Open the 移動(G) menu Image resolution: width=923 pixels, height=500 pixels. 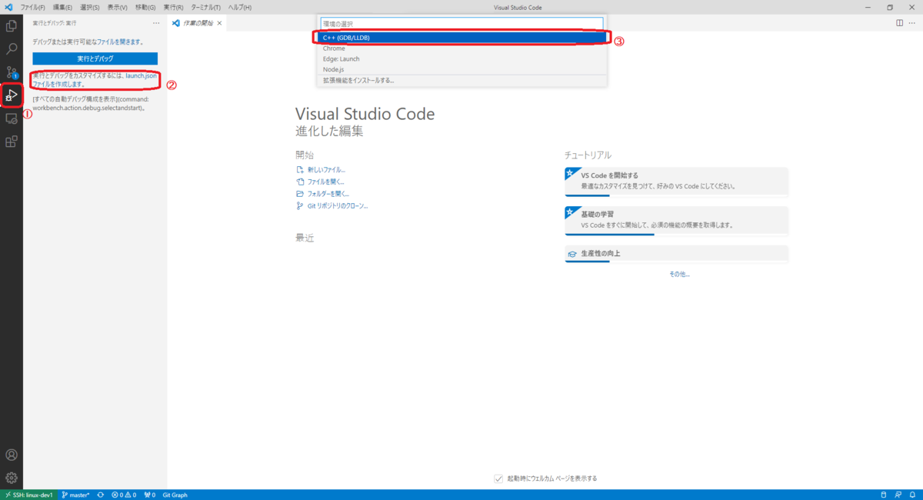[145, 7]
